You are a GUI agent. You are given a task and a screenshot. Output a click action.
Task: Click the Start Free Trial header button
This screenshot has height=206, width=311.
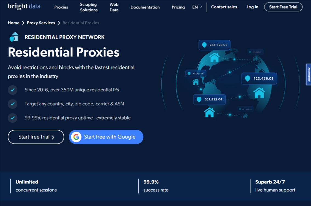283,7
